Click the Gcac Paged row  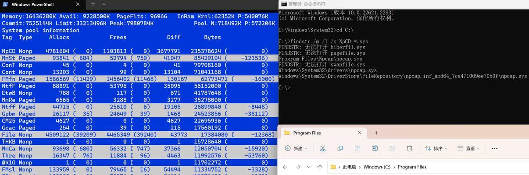tap(139, 128)
